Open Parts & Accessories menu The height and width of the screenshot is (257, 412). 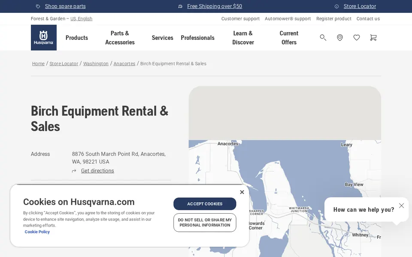point(120,38)
